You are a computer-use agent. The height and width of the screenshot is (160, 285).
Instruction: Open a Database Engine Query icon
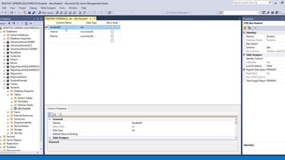pyautogui.click(x=57, y=13)
